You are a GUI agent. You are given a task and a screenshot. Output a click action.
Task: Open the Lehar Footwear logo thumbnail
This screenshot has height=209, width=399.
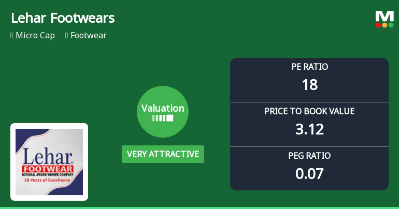click(x=49, y=162)
